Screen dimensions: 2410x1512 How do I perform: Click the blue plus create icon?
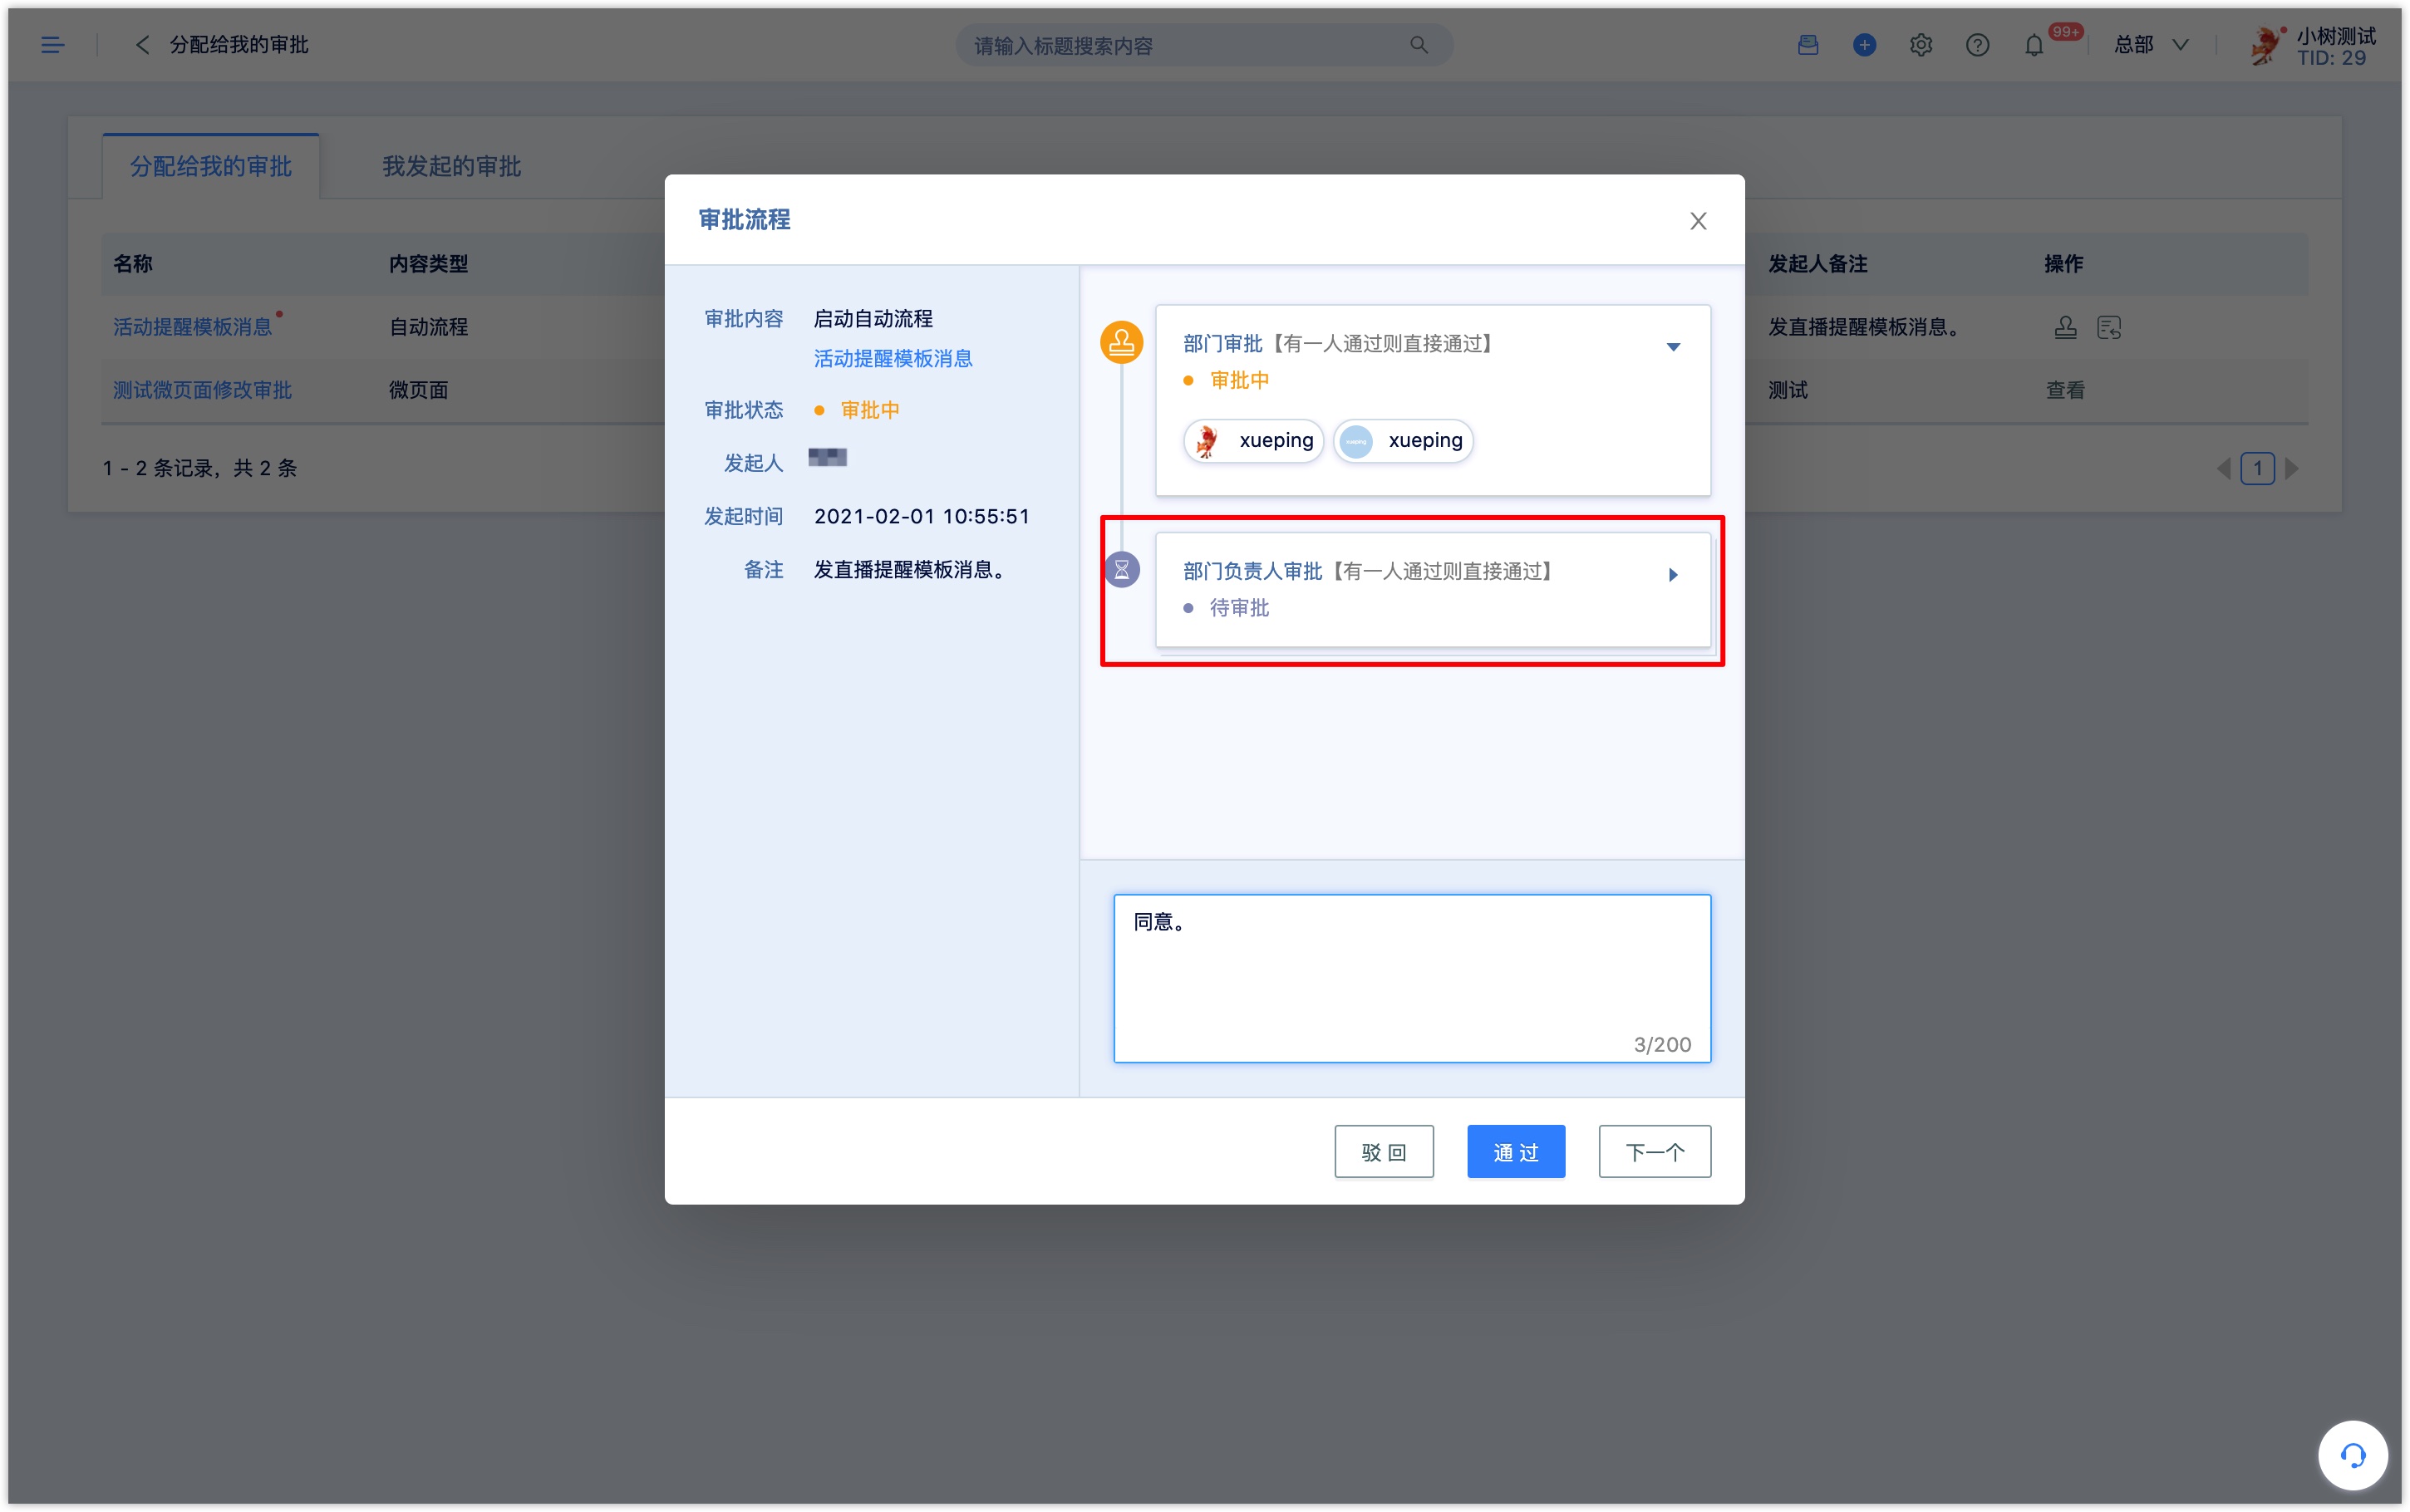click(x=1864, y=45)
